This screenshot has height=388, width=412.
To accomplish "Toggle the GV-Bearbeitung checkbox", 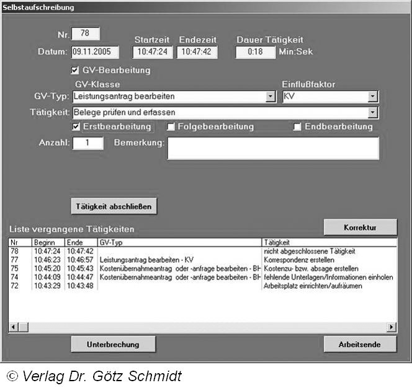I will [76, 71].
